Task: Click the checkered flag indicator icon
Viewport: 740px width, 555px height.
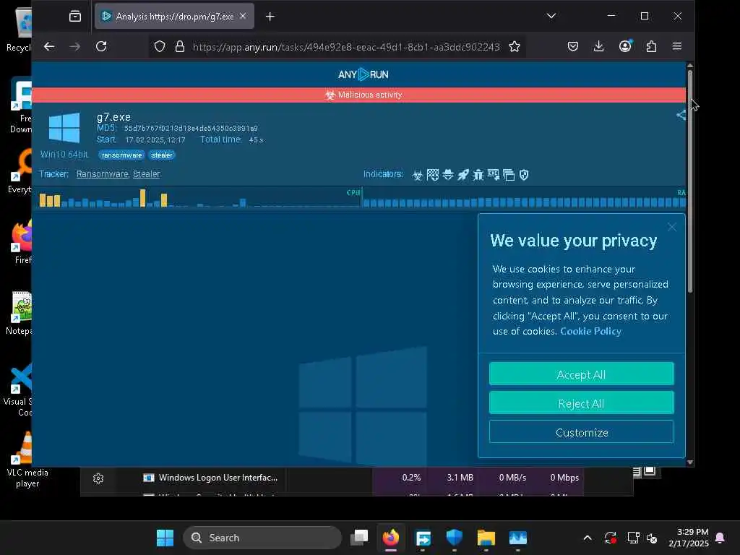Action: click(433, 175)
